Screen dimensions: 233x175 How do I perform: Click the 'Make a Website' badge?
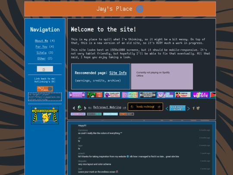(201, 95)
